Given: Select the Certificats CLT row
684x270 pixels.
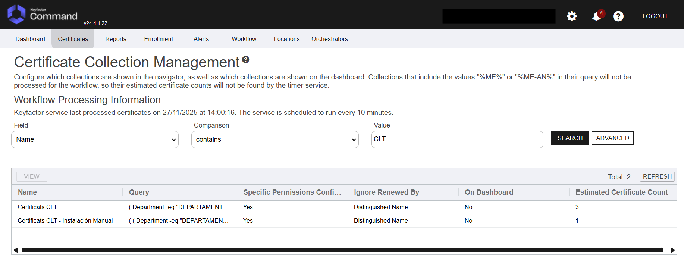Looking at the screenshot, I should [37, 207].
